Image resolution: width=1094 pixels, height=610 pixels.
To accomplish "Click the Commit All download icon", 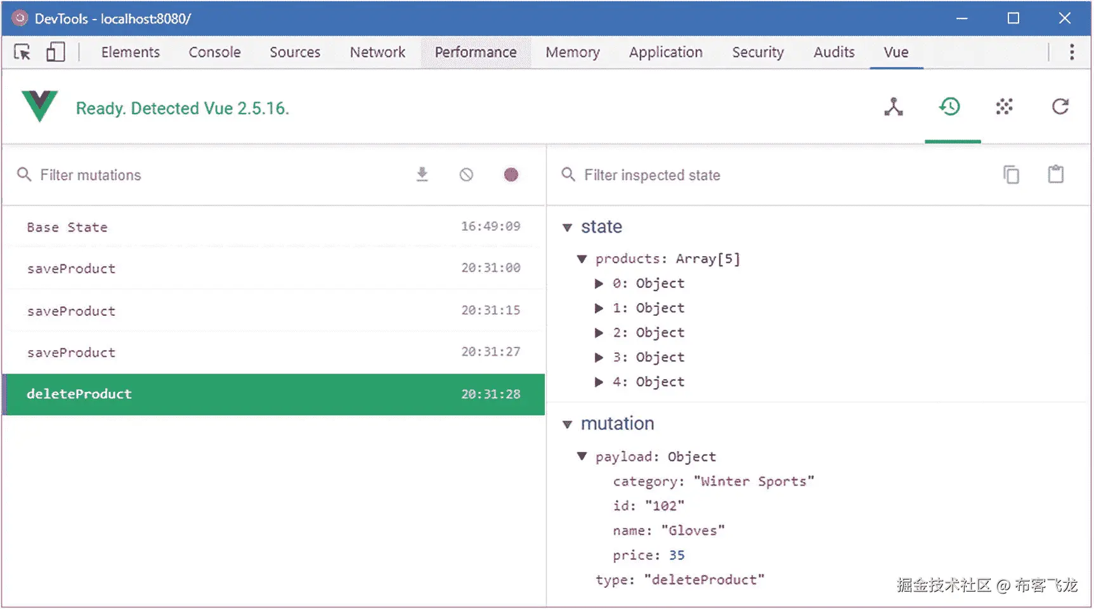I will pyautogui.click(x=422, y=174).
